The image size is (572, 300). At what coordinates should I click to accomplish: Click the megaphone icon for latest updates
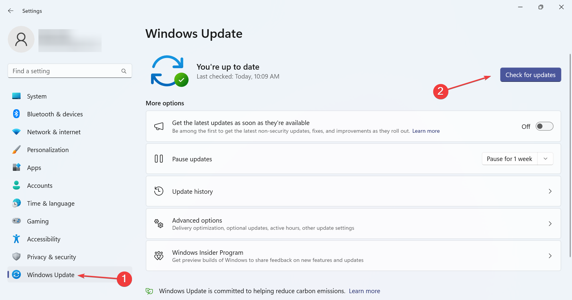tap(159, 126)
